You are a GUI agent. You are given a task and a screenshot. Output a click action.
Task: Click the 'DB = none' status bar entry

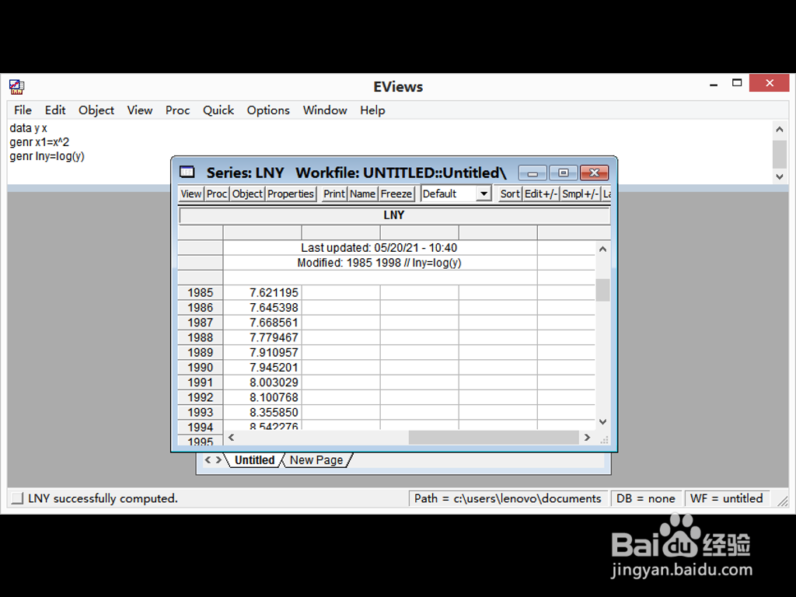[x=646, y=498]
